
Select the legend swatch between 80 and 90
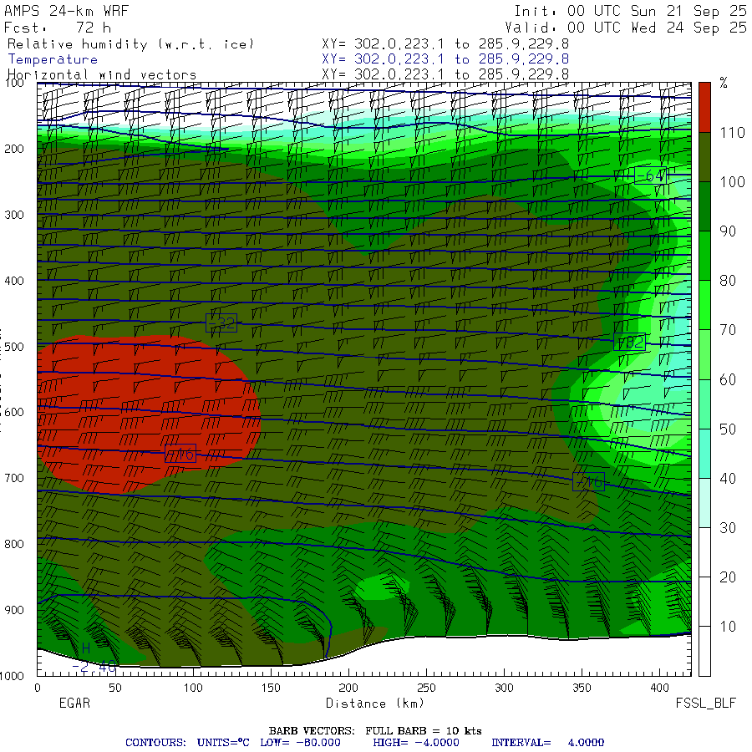pyautogui.click(x=704, y=256)
